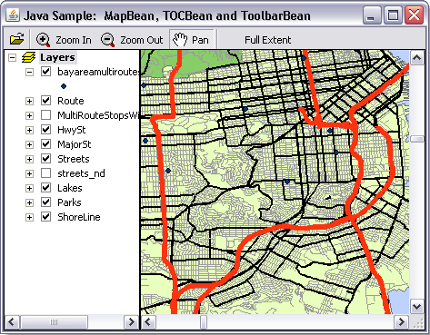Click the map scroll-up arrow
Image resolution: width=430 pixels, height=335 pixels.
(417, 57)
